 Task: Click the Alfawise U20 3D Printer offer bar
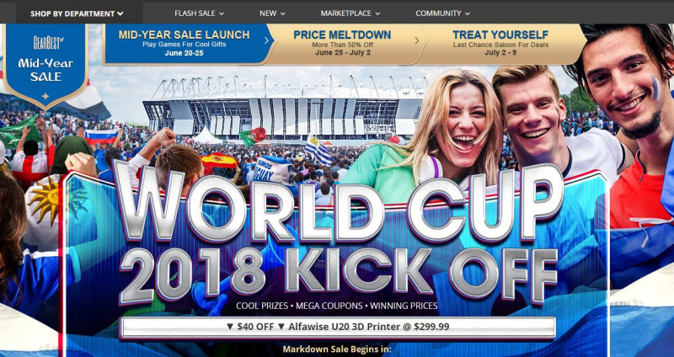click(338, 327)
